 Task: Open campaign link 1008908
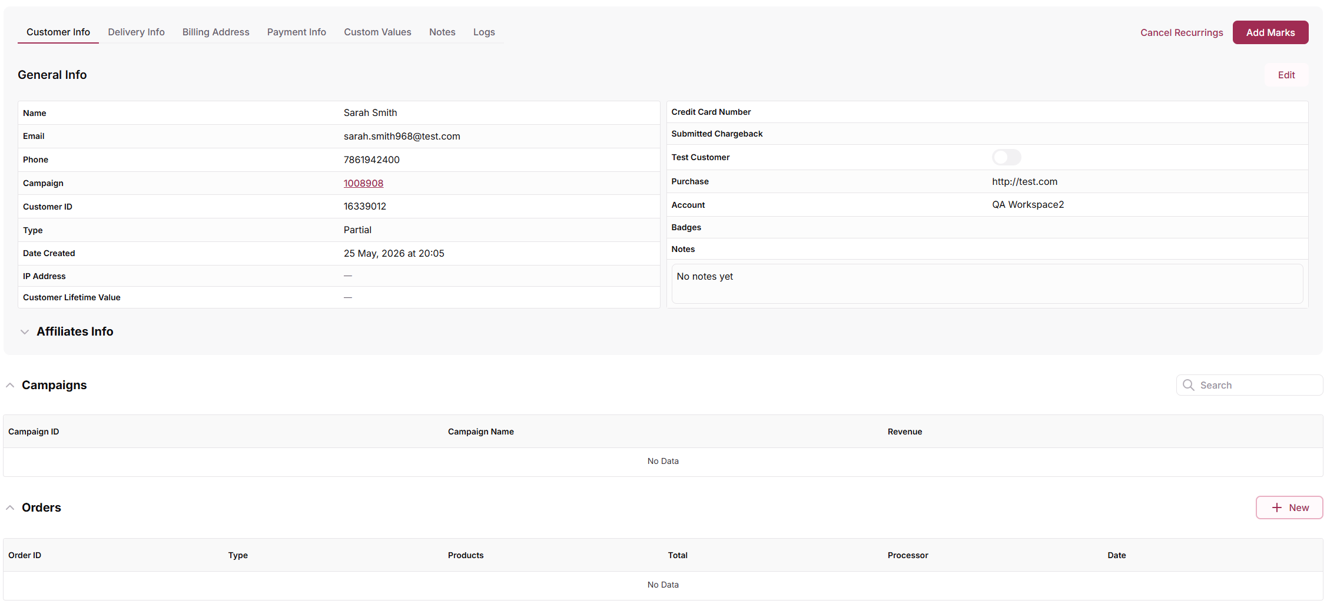coord(363,184)
